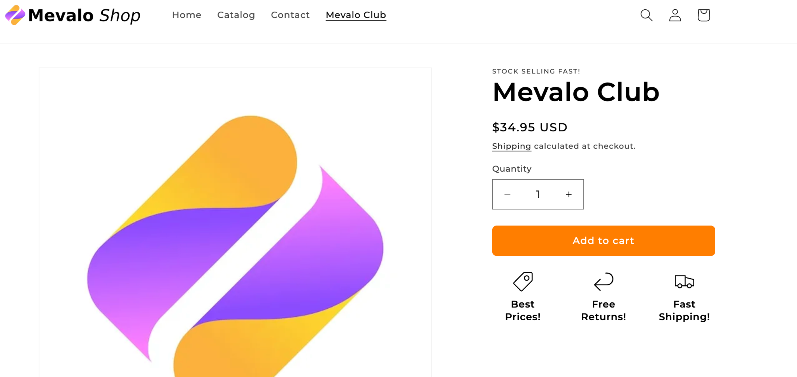Click the delivery truck icon above Fast Shipping
This screenshot has height=377, width=797.
pos(684,281)
